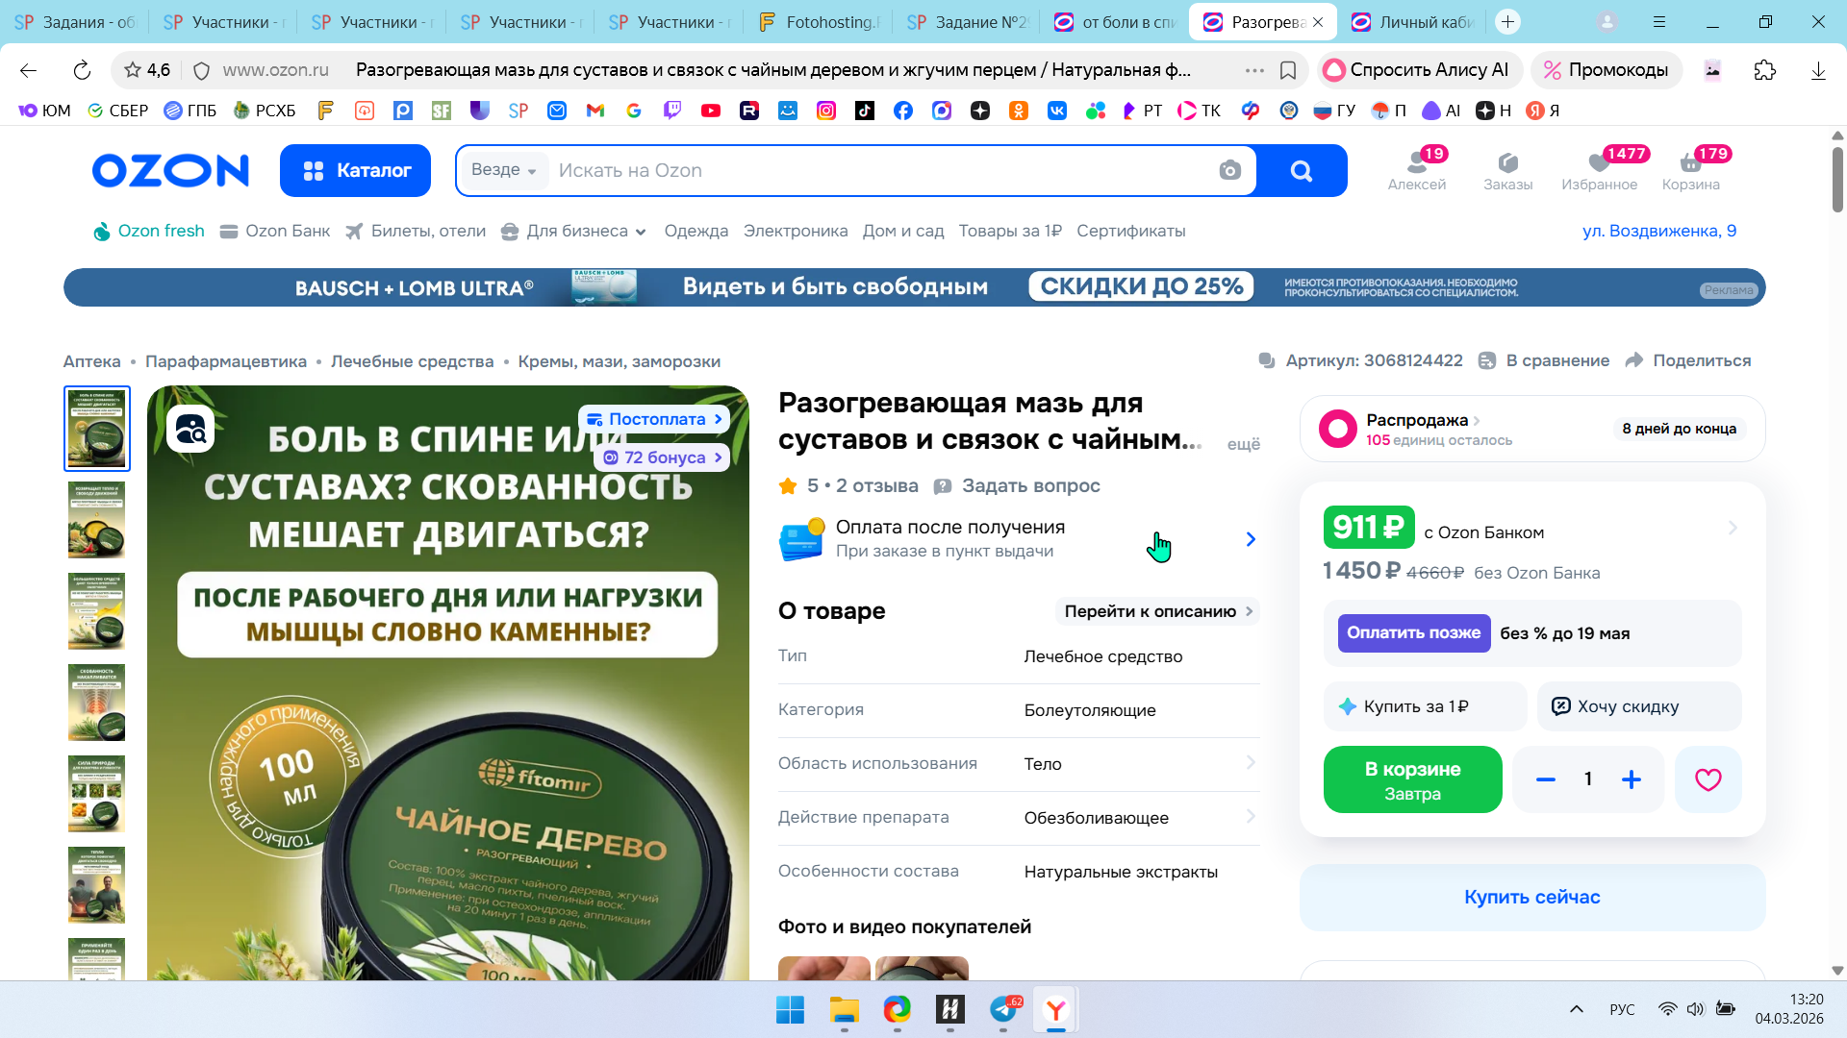
Task: Click the similar-image search icon on photo
Action: (x=190, y=430)
